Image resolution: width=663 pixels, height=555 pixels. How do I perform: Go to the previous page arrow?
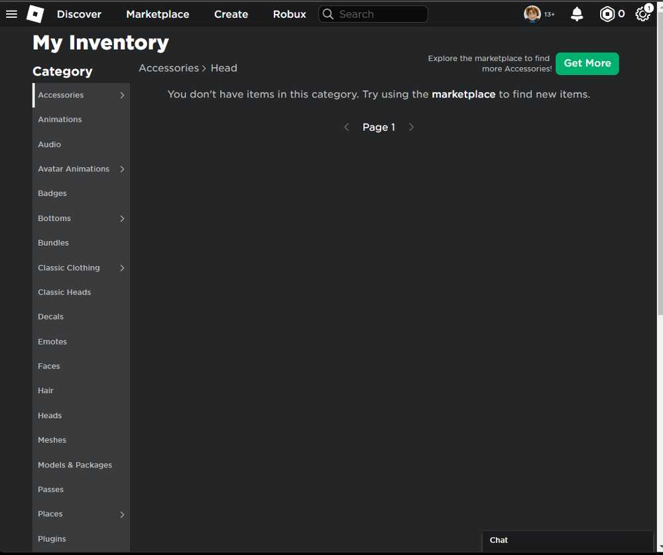point(346,127)
